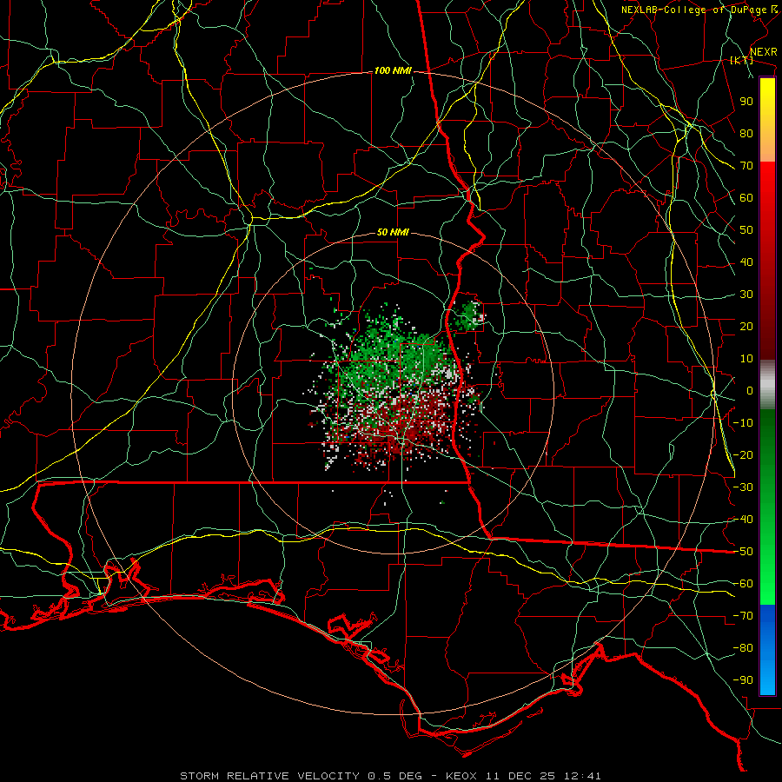Click the 20 value on velocity scale
Image resolution: width=782 pixels, height=782 pixels.
[746, 326]
